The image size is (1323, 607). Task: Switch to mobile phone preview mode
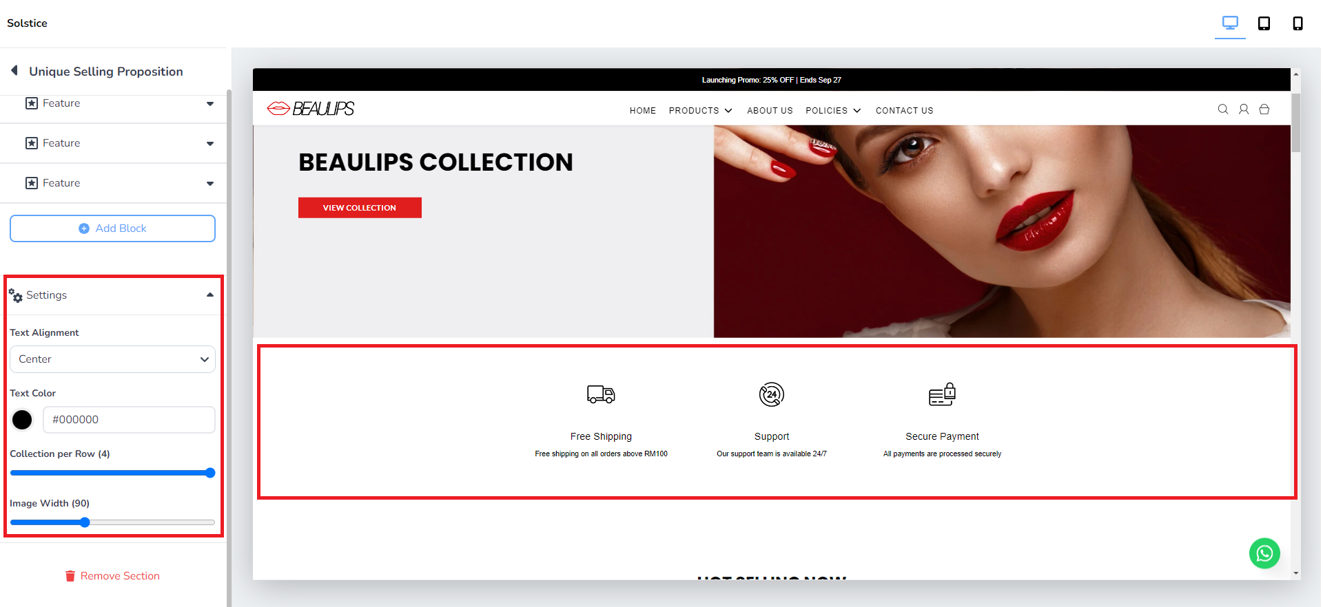pyautogui.click(x=1298, y=23)
